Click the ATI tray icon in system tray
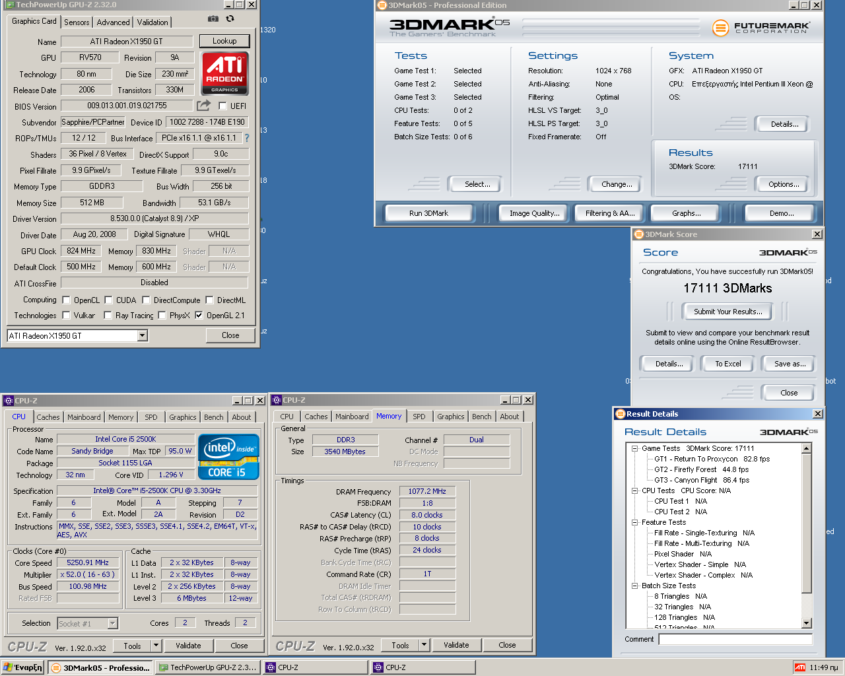Screen dimensions: 845x676 tap(800, 667)
